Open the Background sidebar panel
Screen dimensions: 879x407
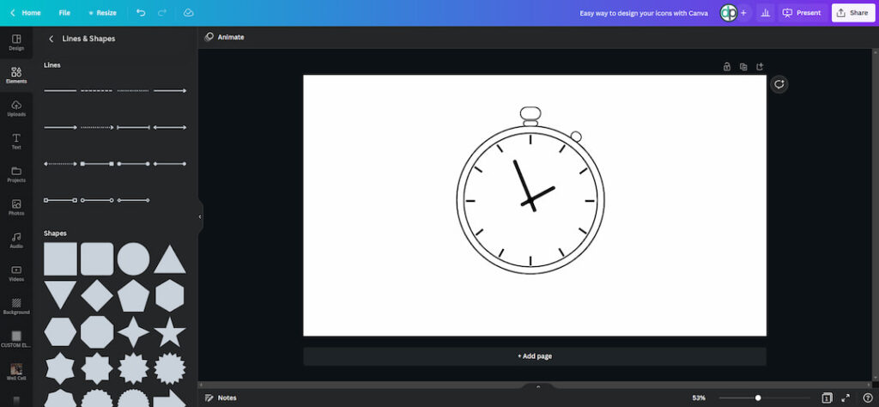click(x=16, y=307)
